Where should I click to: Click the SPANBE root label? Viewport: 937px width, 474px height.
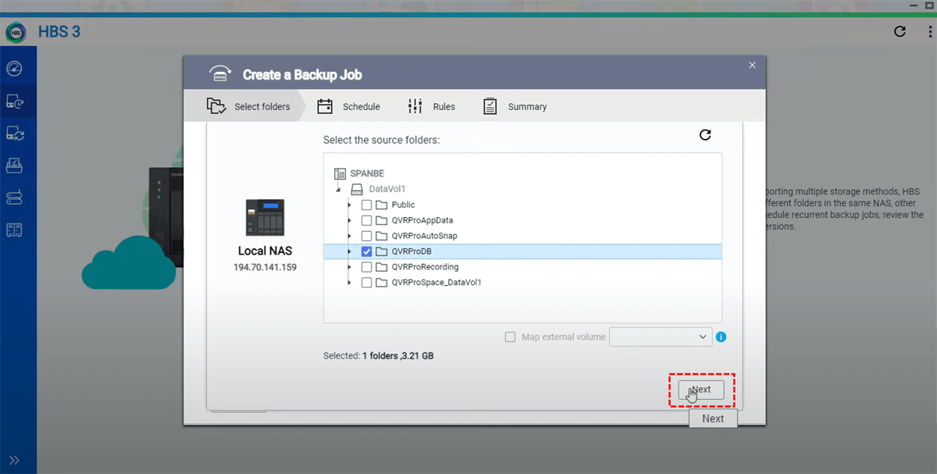367,173
